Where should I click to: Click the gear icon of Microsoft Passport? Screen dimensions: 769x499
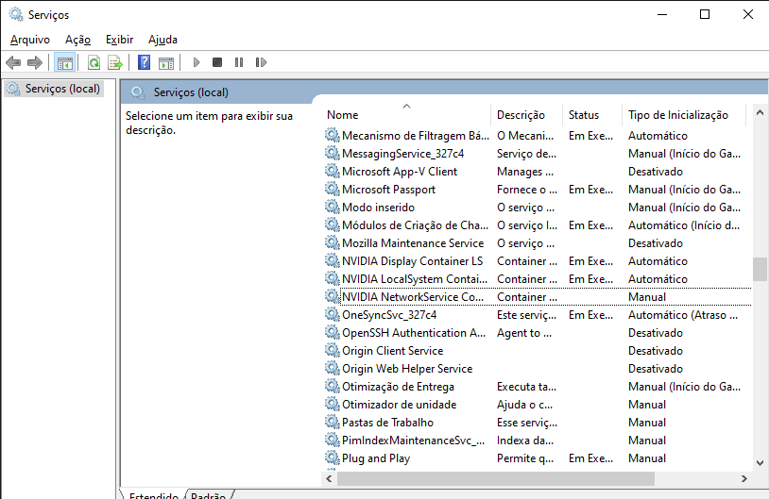coord(333,189)
